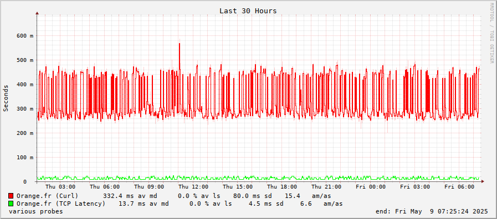
Task: Click the '332.4 ms av md' value
Action: [x=130, y=196]
